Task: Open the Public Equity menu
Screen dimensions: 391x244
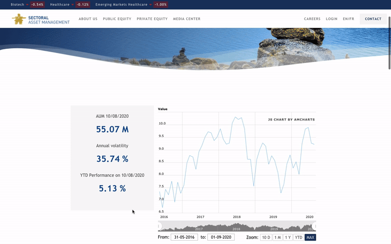Action: [x=117, y=19]
